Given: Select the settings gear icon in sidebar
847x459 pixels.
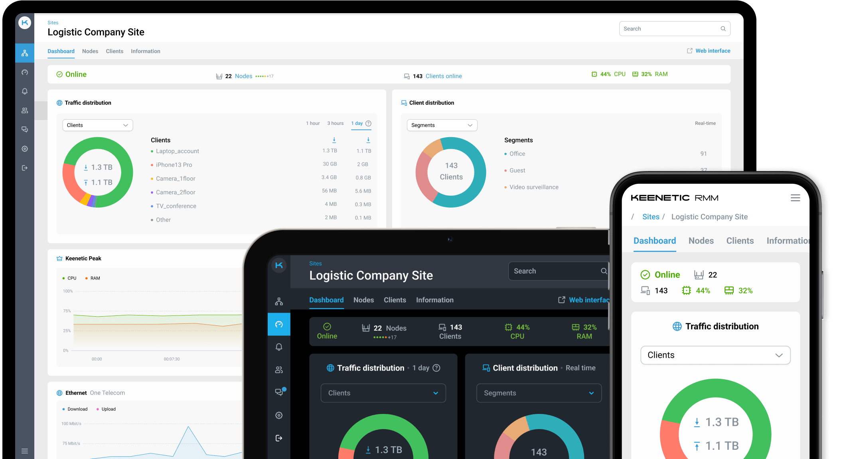Looking at the screenshot, I should click(25, 149).
